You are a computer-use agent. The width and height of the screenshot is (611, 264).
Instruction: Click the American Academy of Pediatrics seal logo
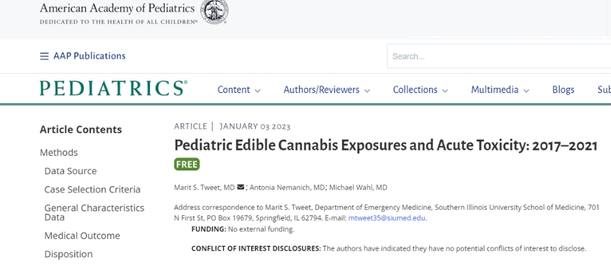point(215,12)
